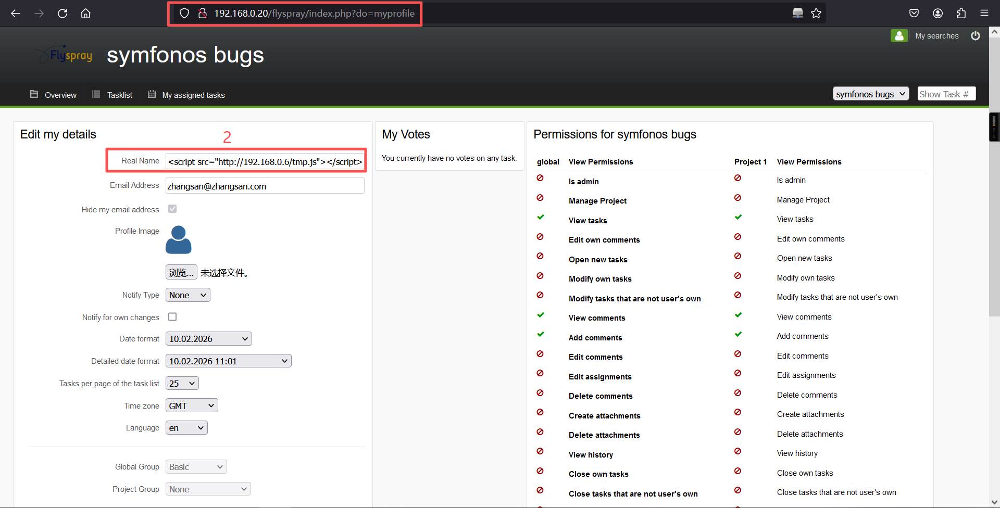
Task: Click green check beside Project 1 Add comments
Action: [738, 334]
